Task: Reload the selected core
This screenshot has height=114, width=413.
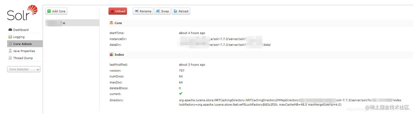Action: 181,11
